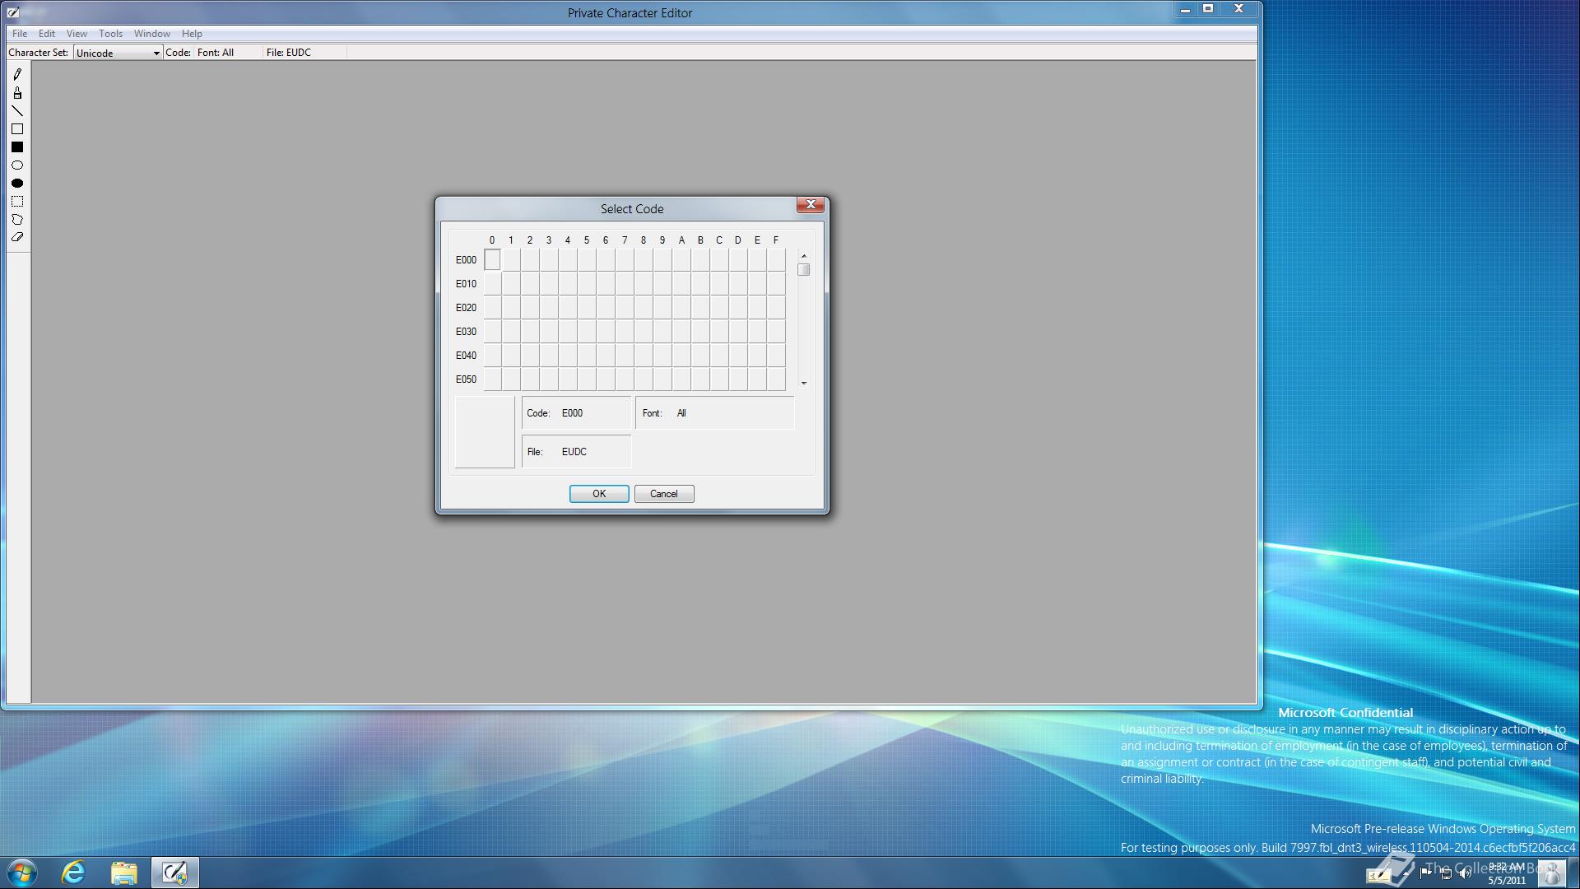
Task: Select code cell E000 column 0
Action: (492, 260)
